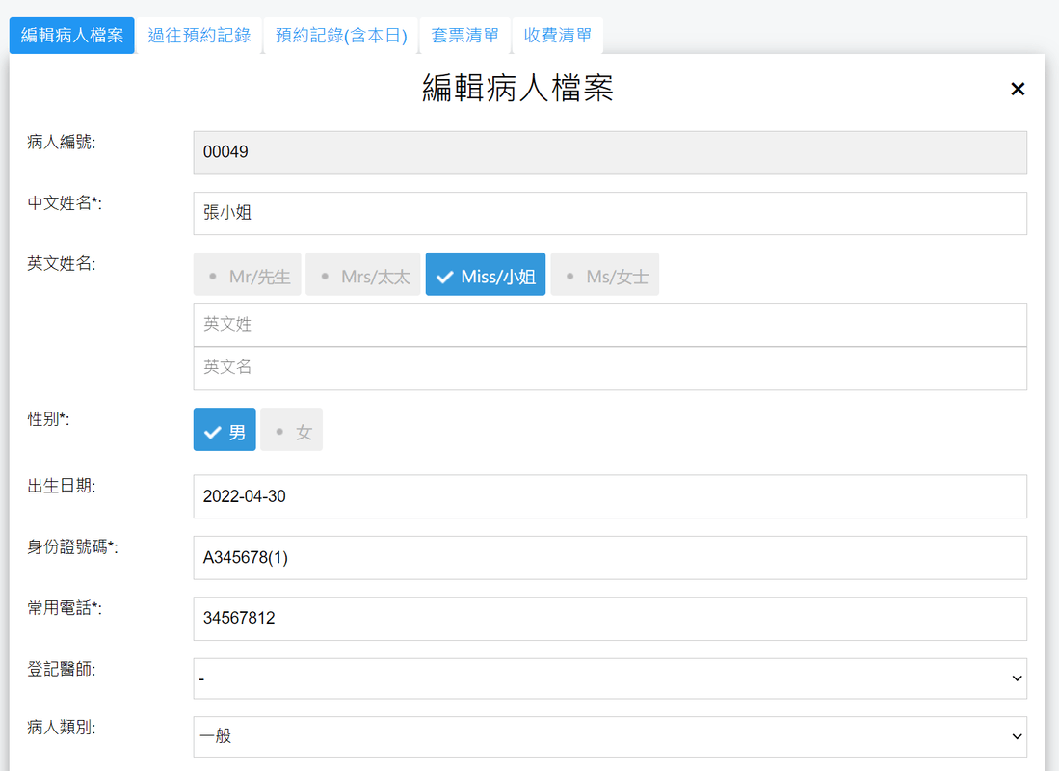Image resolution: width=1059 pixels, height=771 pixels.
Task: Open the 預約記錄(含本日) tab
Action: pyautogui.click(x=341, y=36)
